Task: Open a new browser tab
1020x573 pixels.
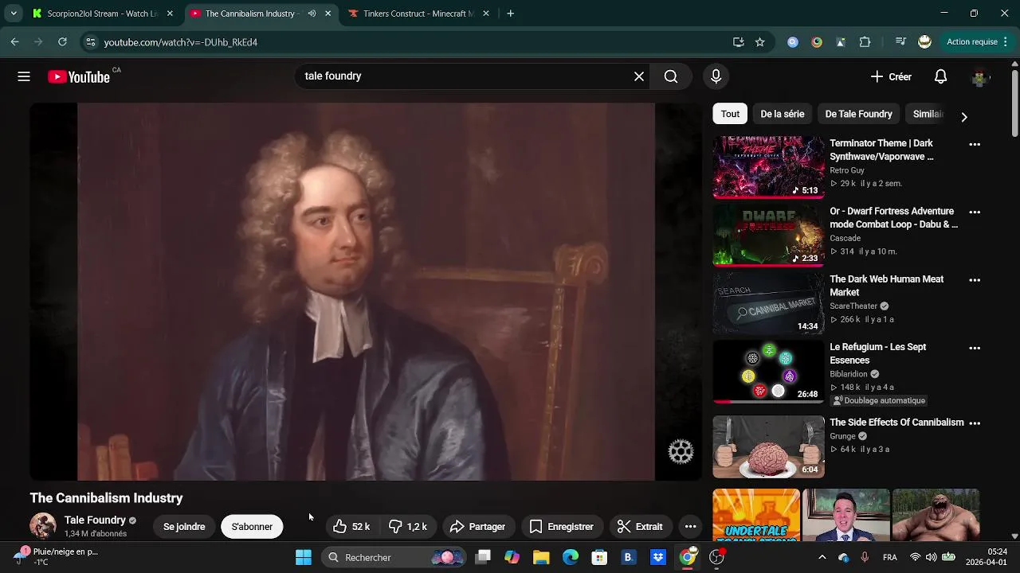Action: pos(510,14)
